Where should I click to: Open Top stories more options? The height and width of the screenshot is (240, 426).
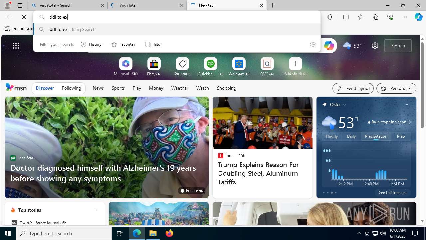(x=95, y=210)
